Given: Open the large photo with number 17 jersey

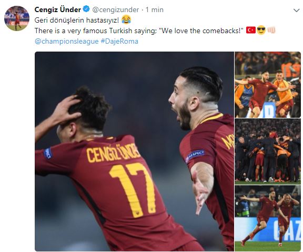Looking at the screenshot, I should (134, 152).
